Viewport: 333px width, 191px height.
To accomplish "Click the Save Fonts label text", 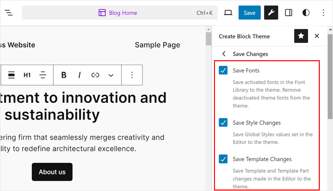I will tap(246, 71).
